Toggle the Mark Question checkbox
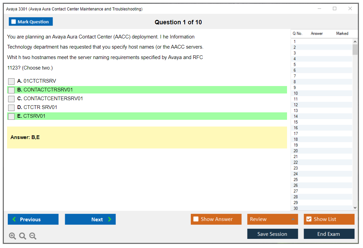 pyautogui.click(x=14, y=22)
